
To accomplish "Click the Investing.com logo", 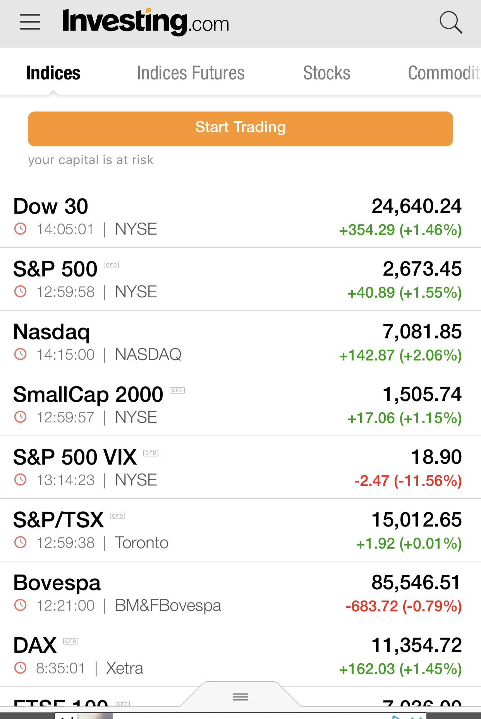I will [146, 22].
